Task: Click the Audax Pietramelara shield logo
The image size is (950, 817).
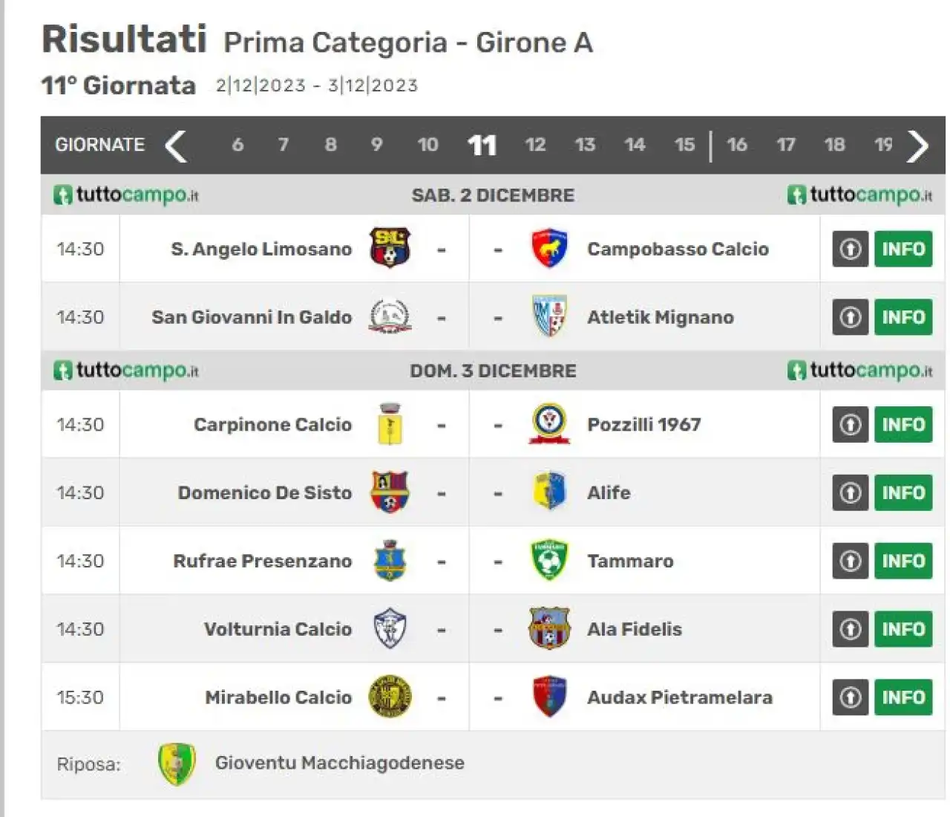Action: (x=549, y=697)
